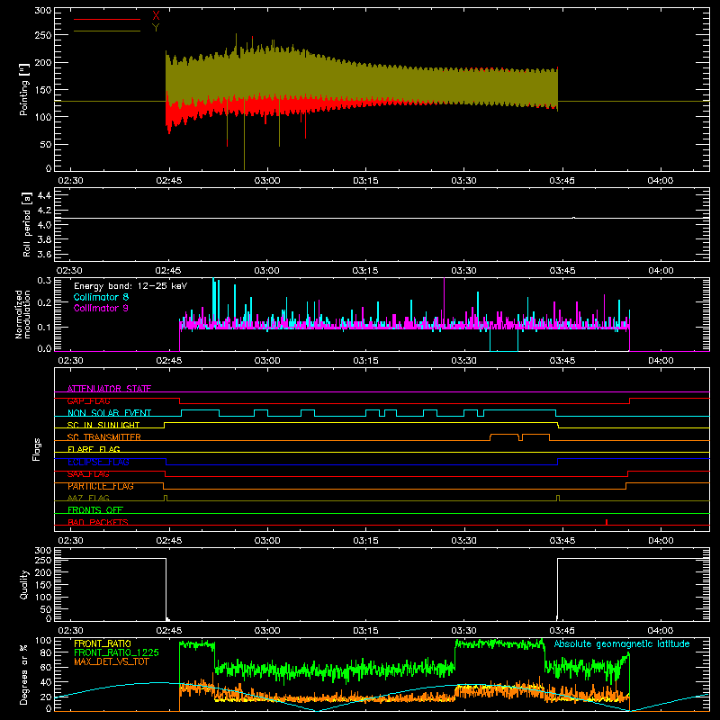This screenshot has height=720, width=720.
Task: Click the 'Normalized modulation' axis title
Action: (x=22, y=314)
